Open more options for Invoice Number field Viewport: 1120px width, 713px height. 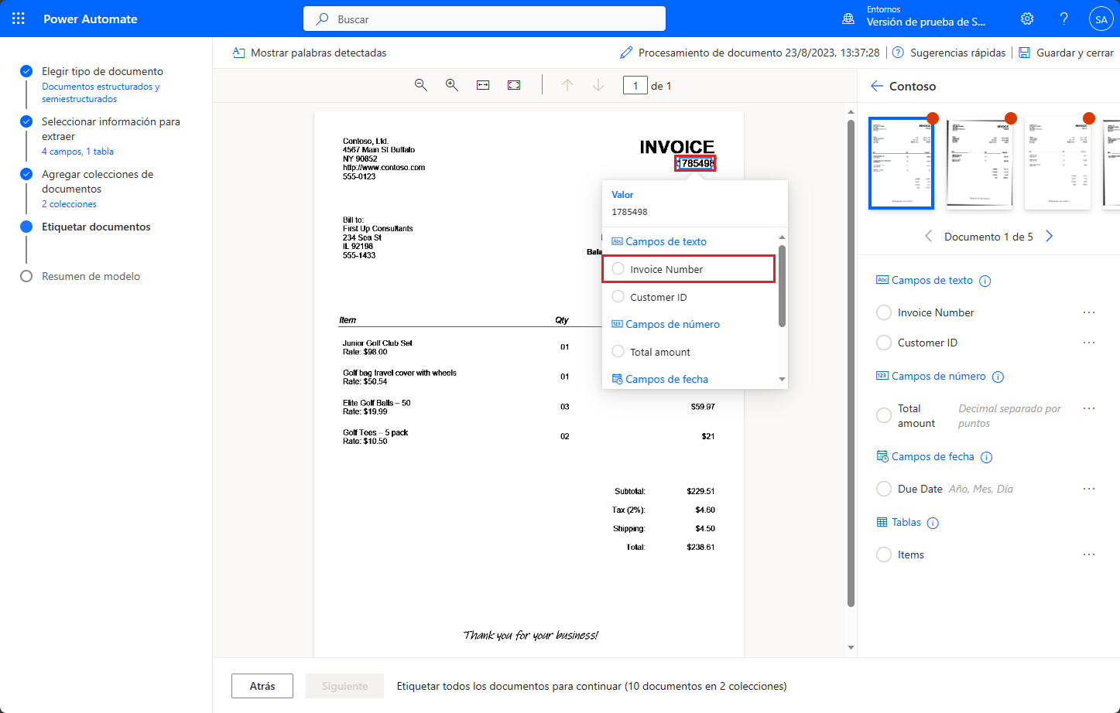coord(1089,312)
